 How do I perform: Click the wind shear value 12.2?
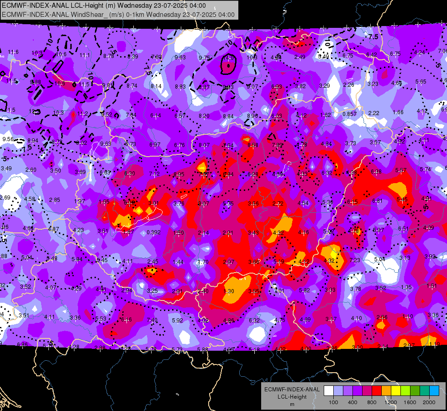[x=34, y=111]
